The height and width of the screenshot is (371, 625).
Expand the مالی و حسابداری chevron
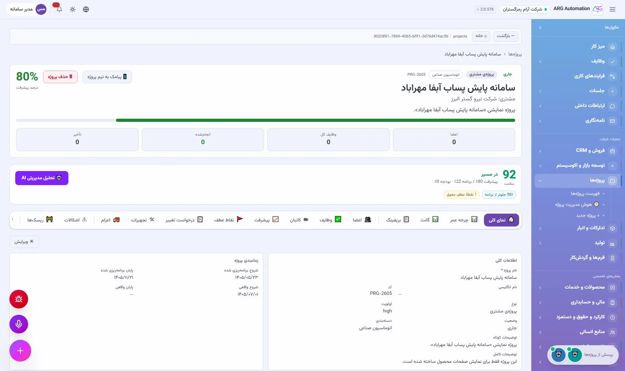[540, 302]
